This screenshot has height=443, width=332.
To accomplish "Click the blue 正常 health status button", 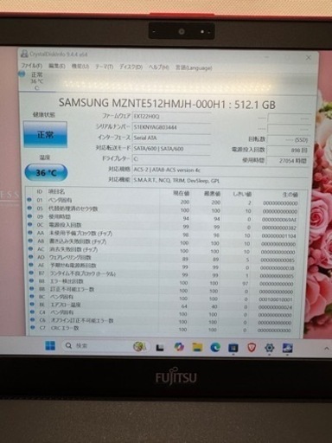I will click(x=45, y=134).
